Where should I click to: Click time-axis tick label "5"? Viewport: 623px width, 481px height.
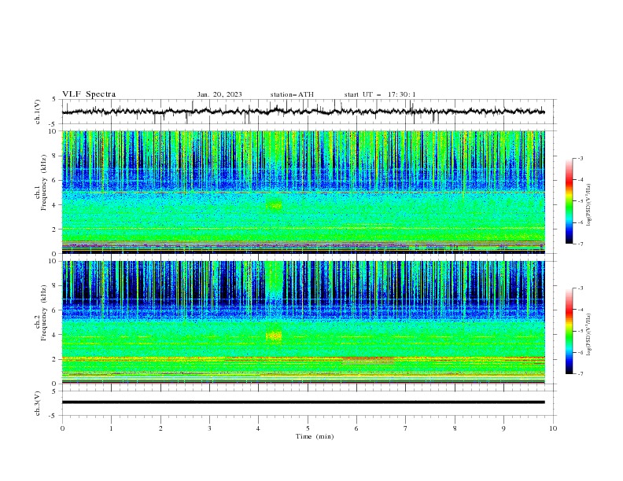(x=308, y=428)
